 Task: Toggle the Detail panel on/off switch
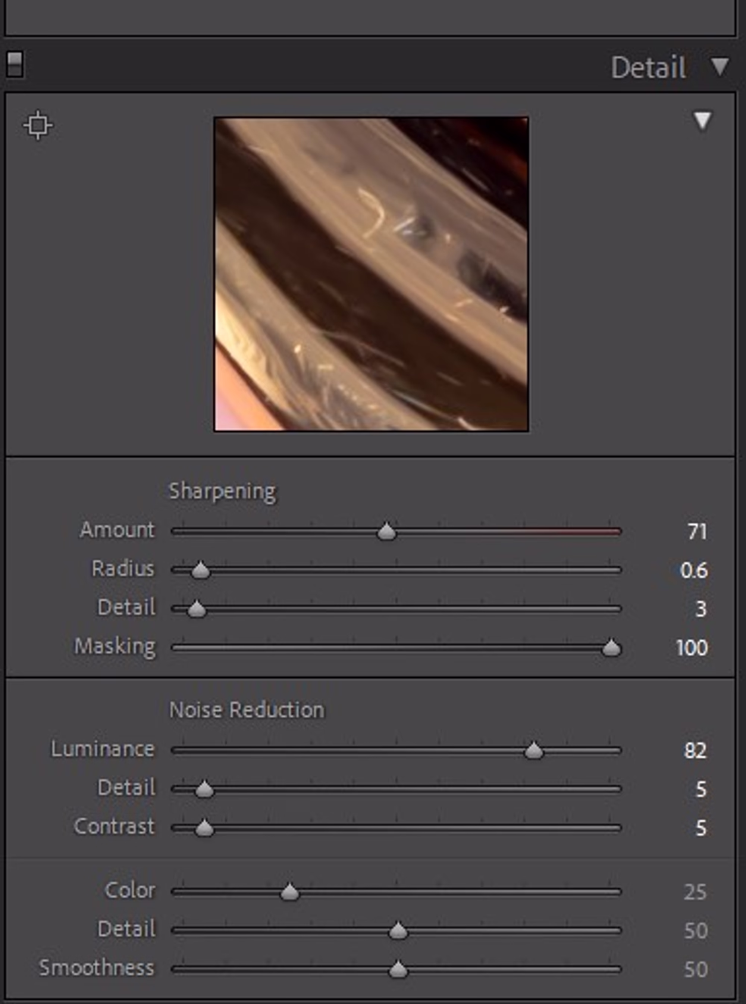(15, 65)
